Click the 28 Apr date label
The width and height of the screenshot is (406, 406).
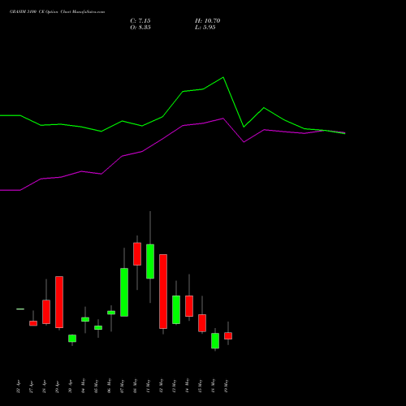click(x=44, y=387)
